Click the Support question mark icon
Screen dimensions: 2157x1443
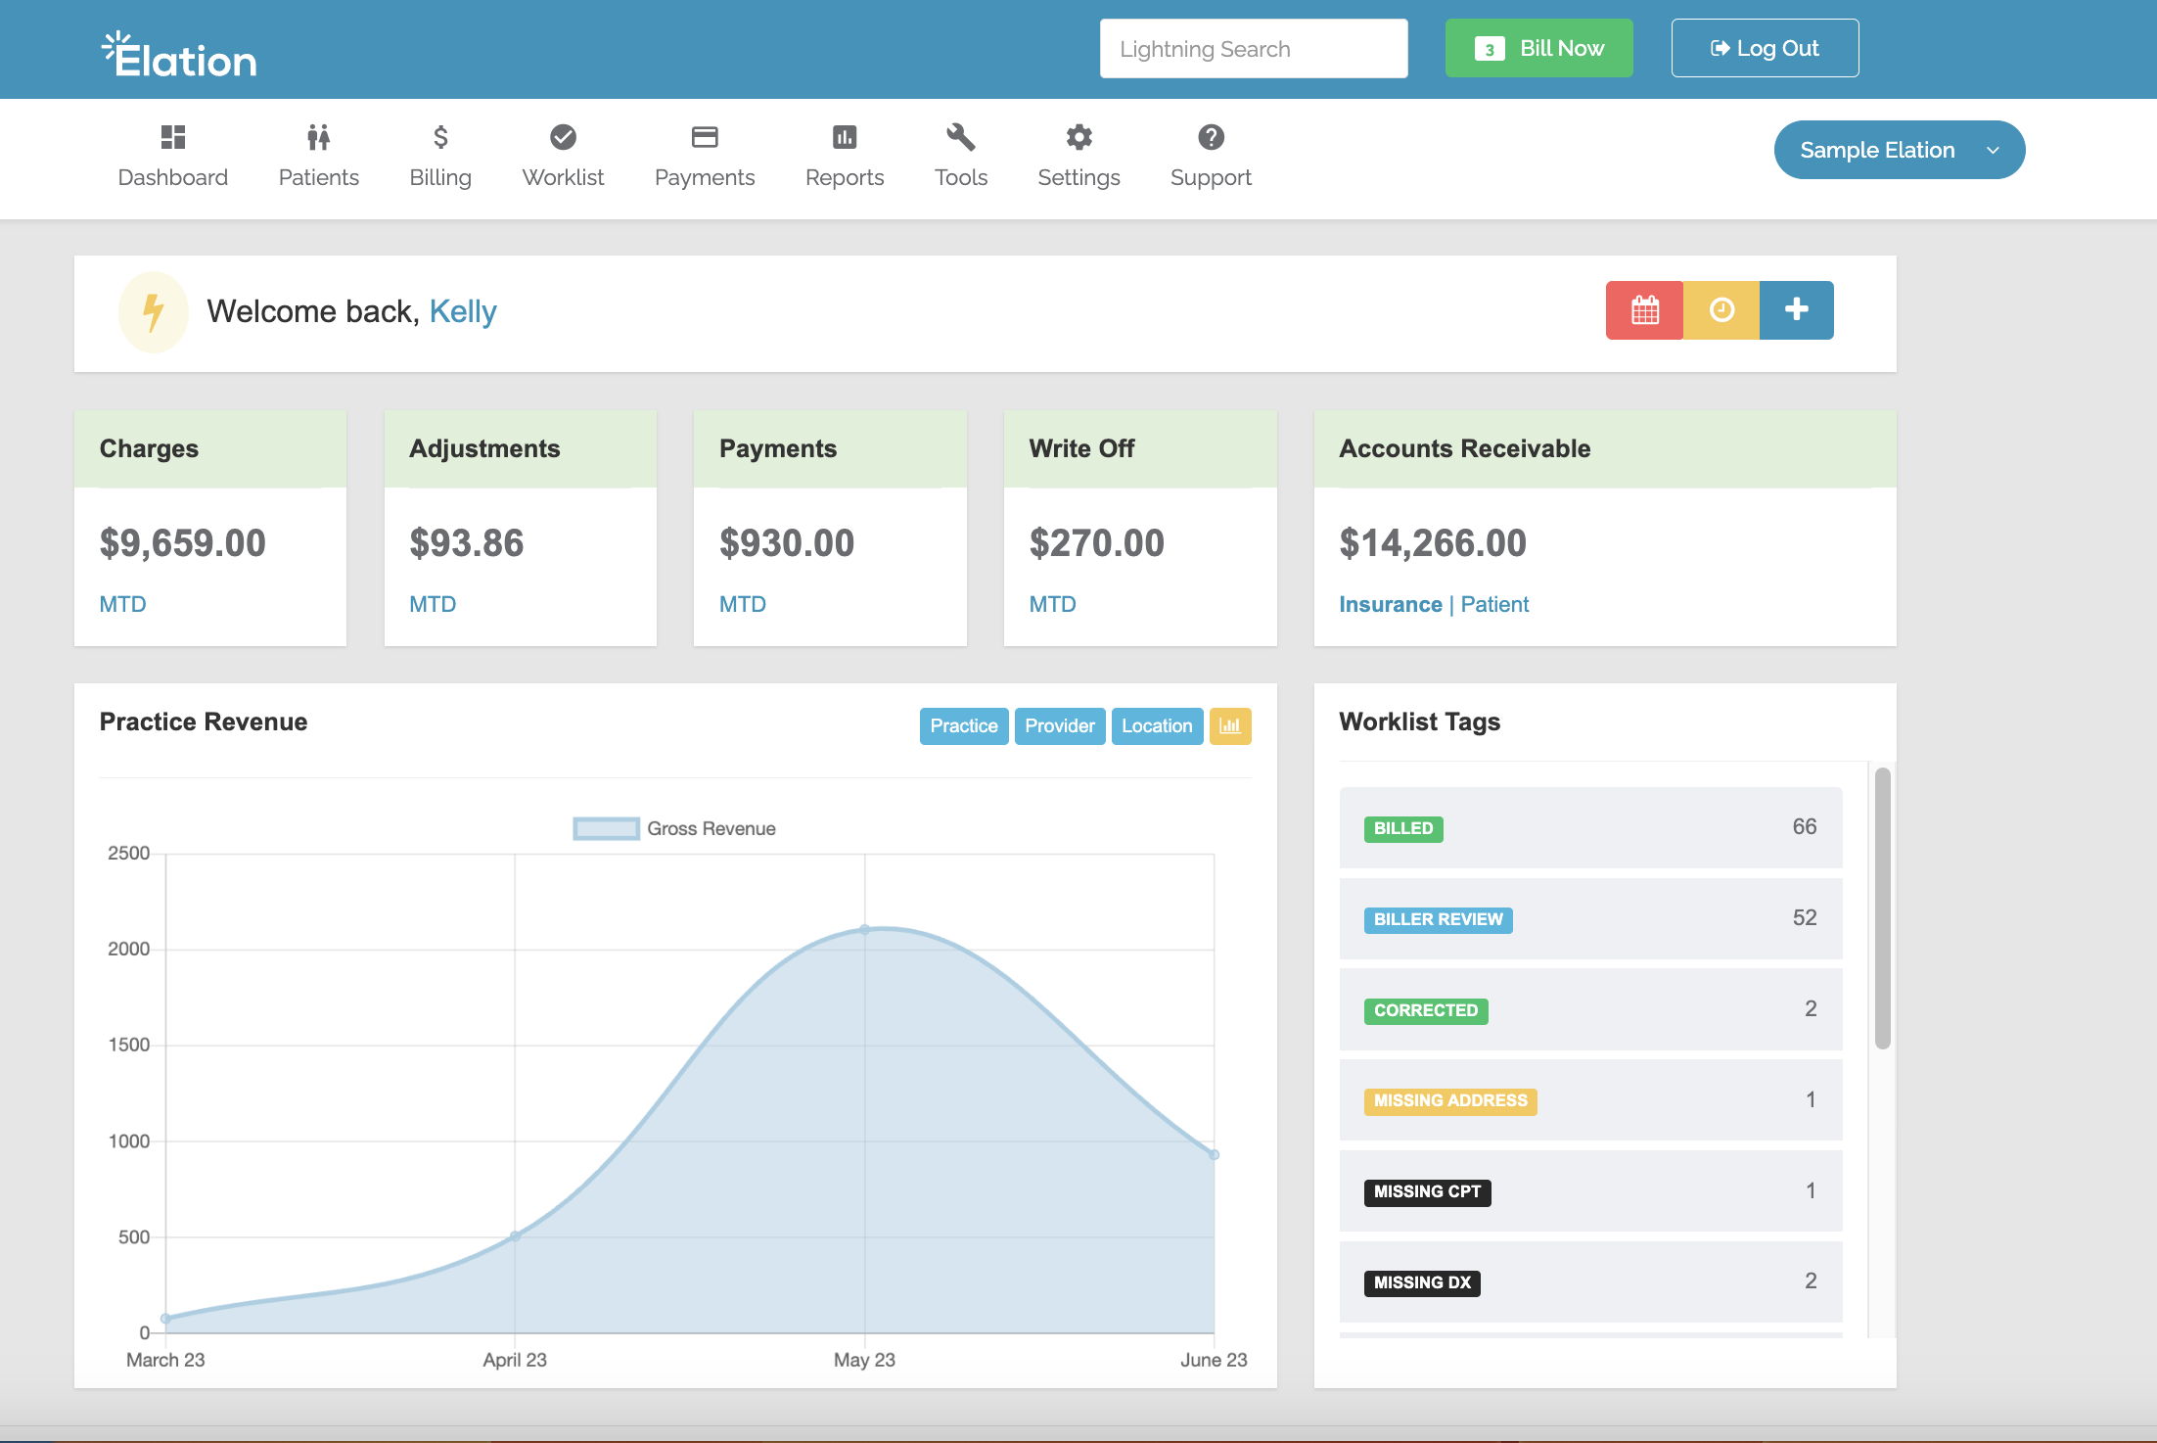[x=1211, y=137]
